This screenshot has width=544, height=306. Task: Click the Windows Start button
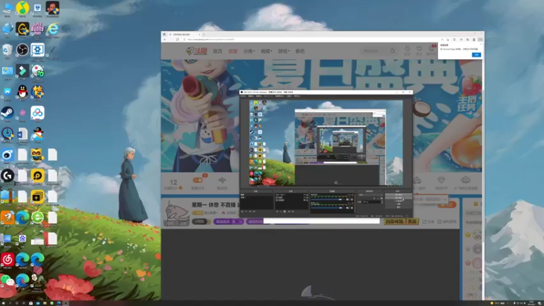pyautogui.click(x=3, y=303)
